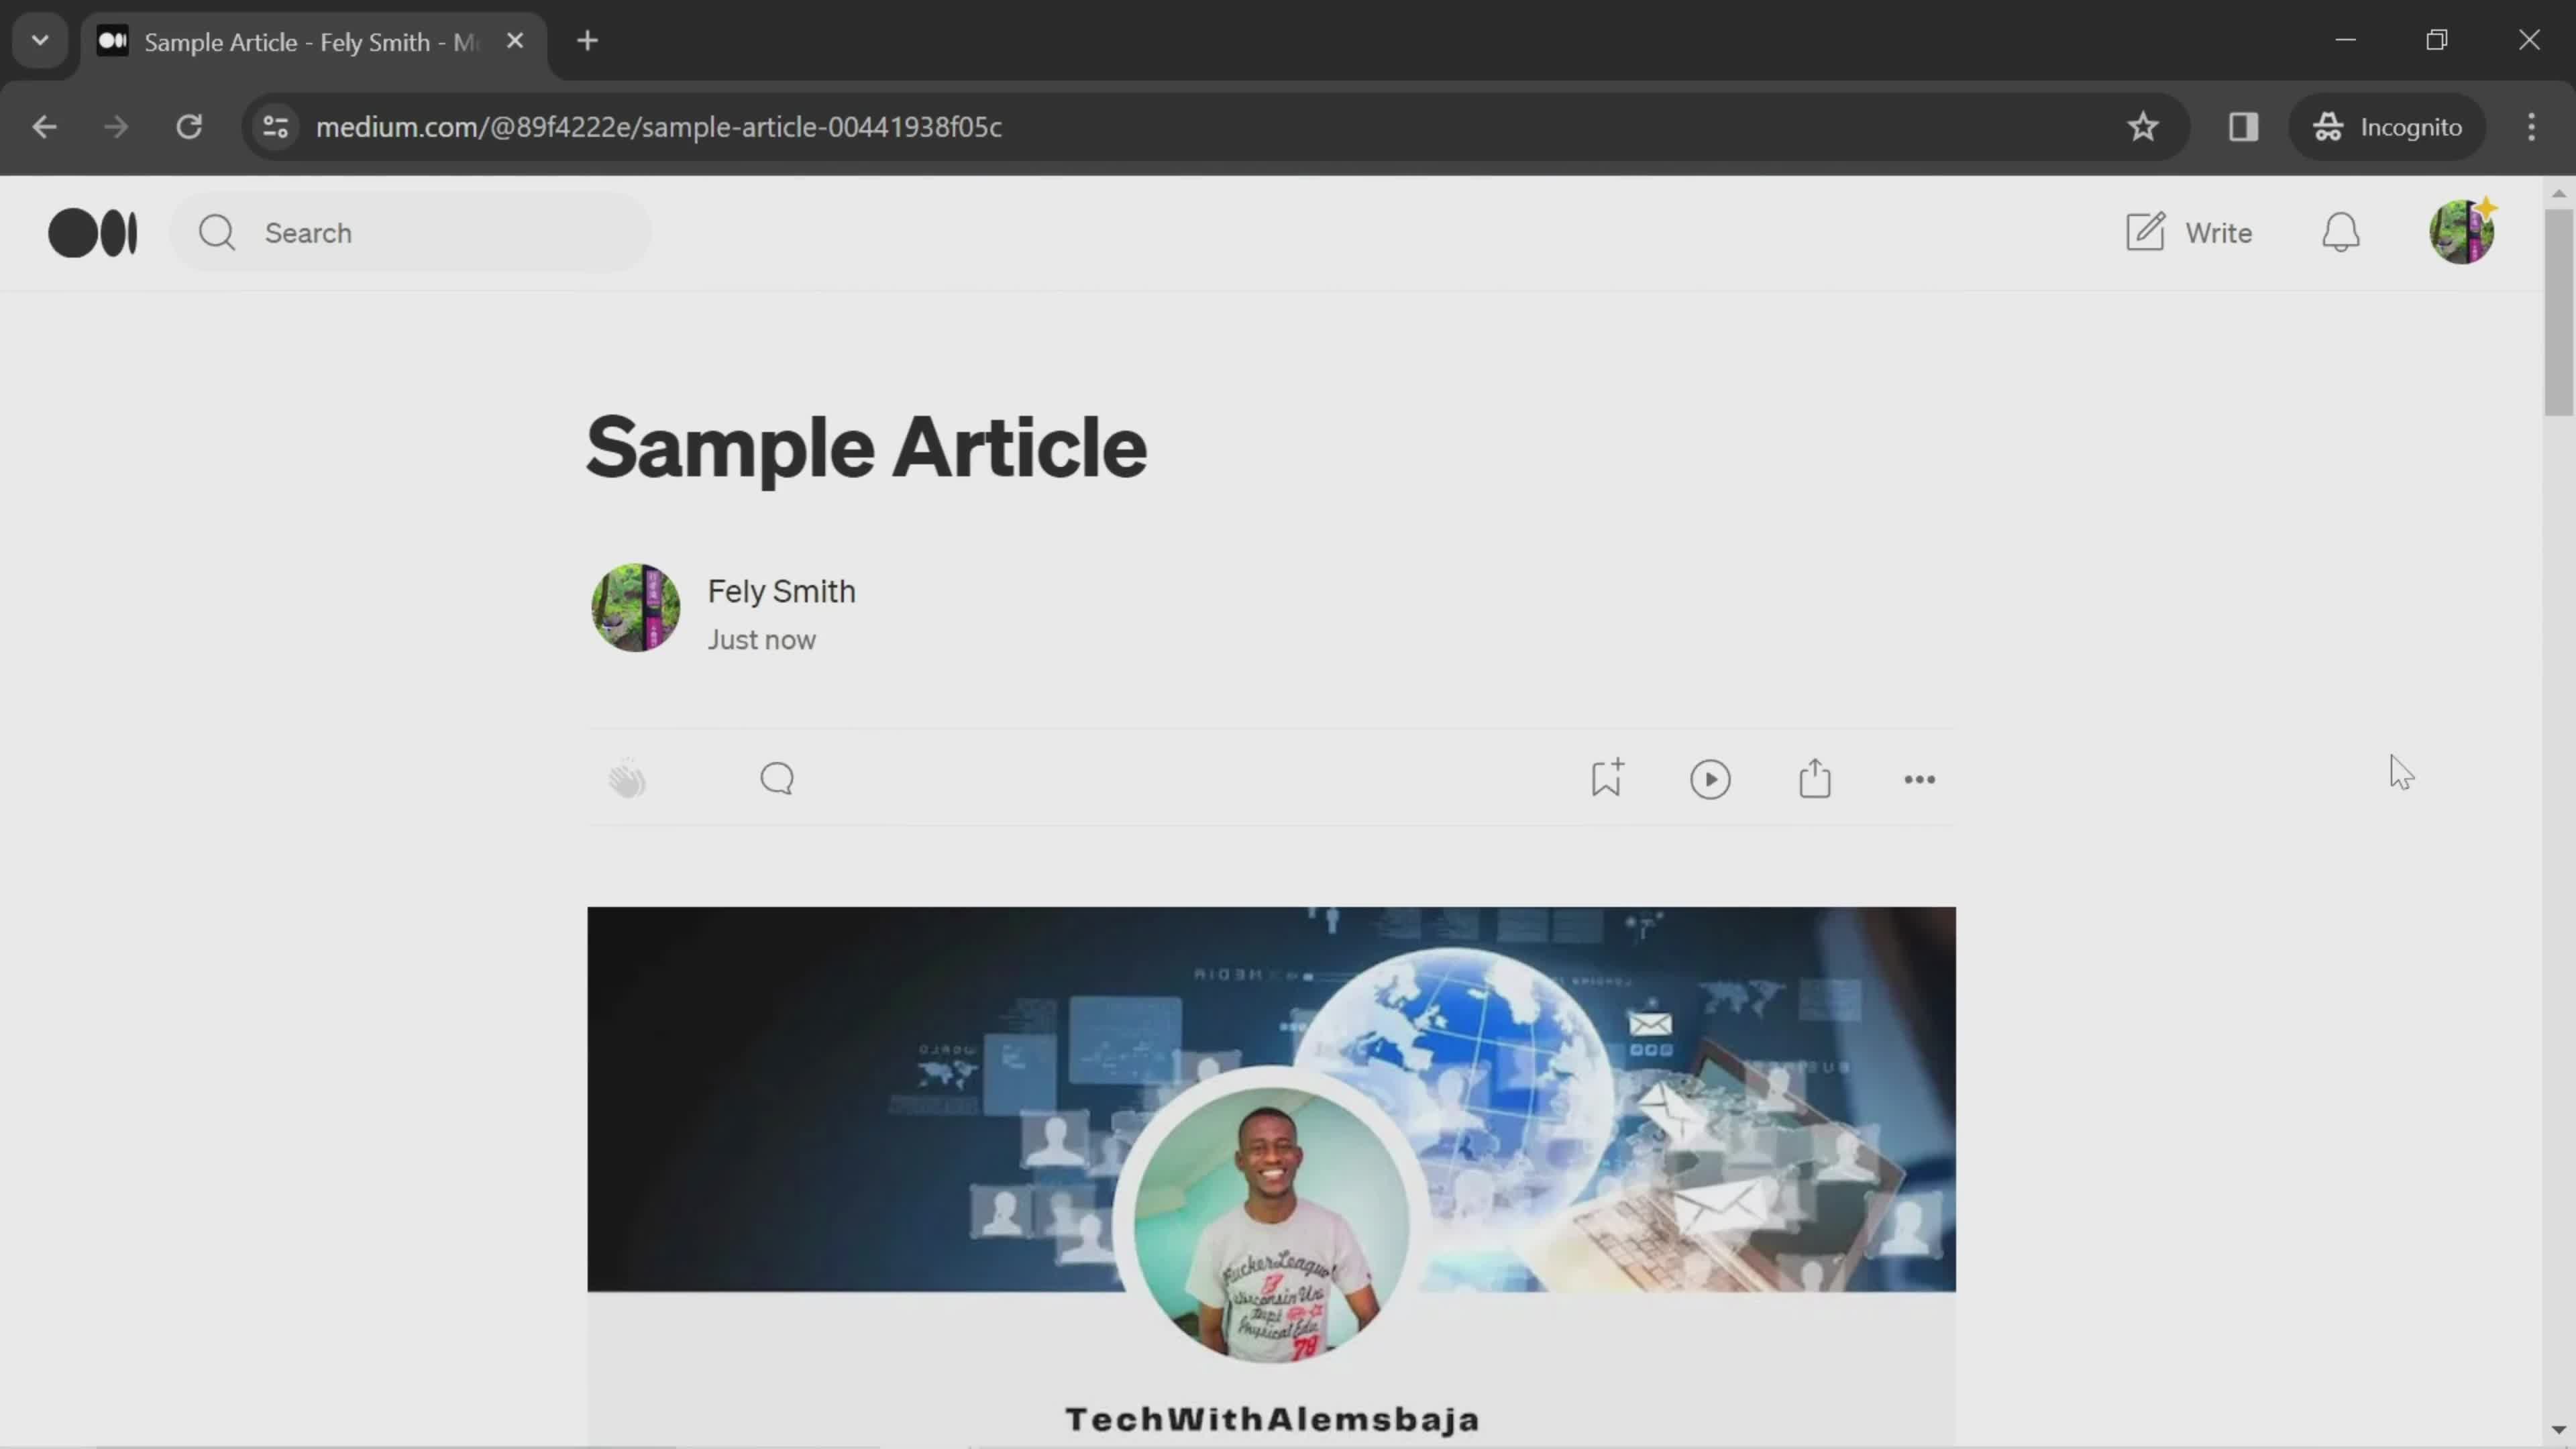Click the comment/response icon
This screenshot has height=1449, width=2576.
(775, 777)
